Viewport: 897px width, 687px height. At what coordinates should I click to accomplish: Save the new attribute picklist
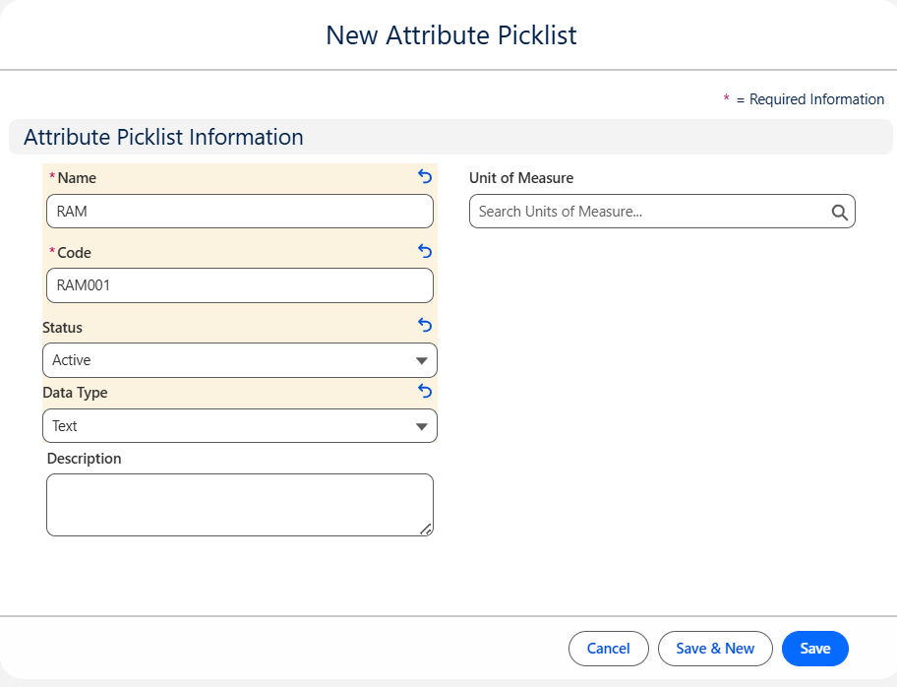point(814,649)
